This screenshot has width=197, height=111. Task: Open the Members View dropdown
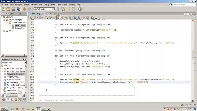point(25,63)
